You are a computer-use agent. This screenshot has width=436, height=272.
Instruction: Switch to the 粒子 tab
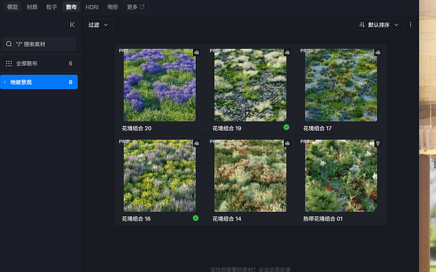pyautogui.click(x=52, y=7)
